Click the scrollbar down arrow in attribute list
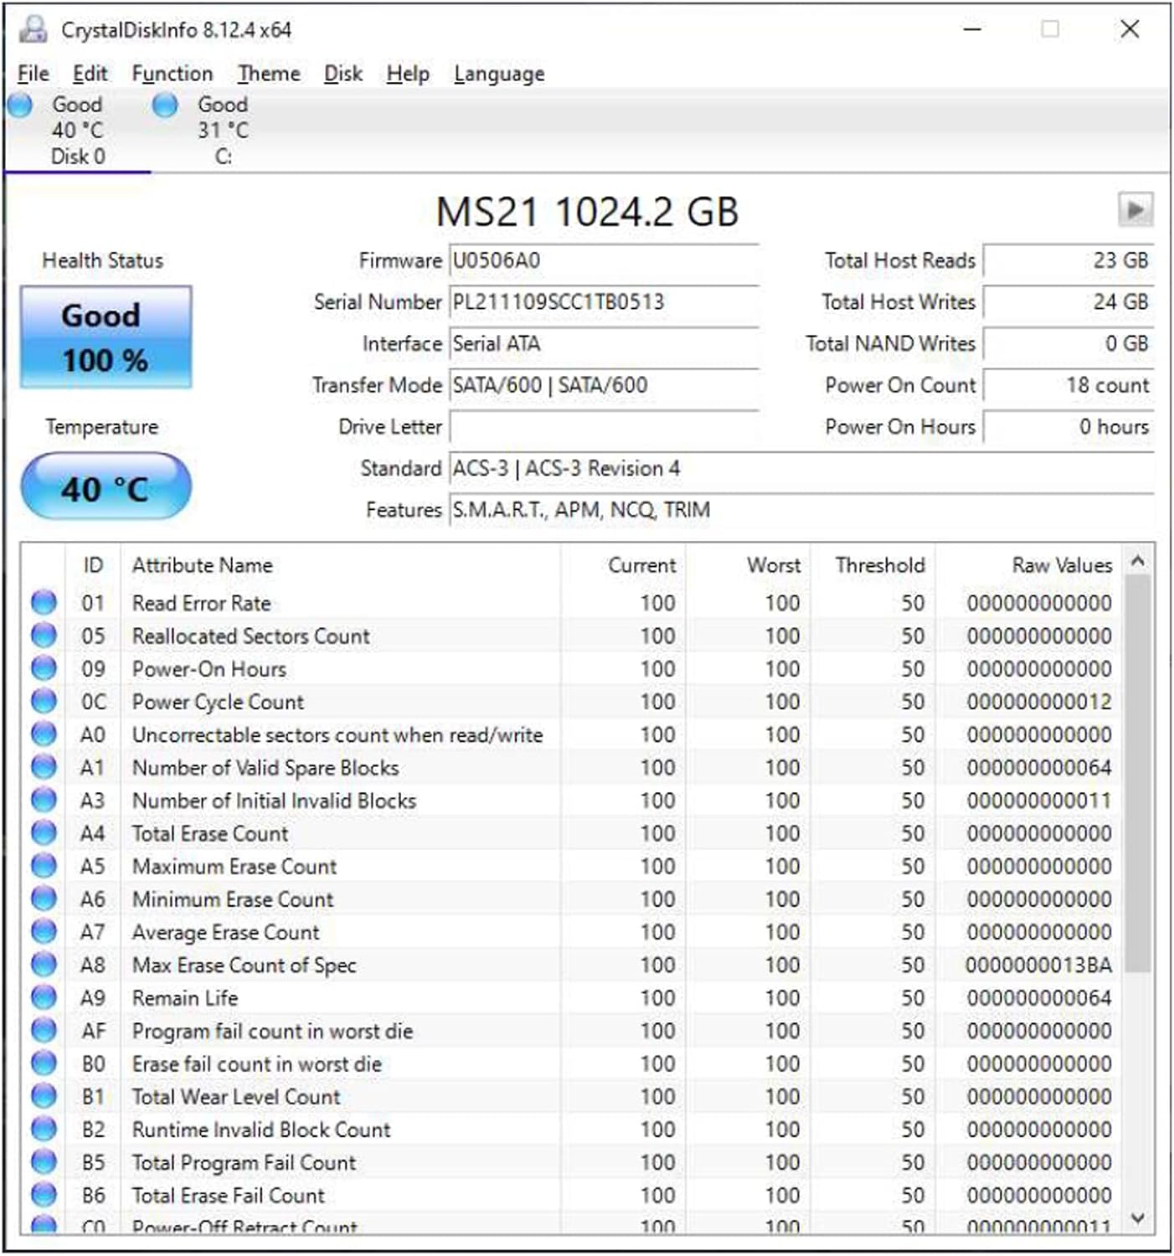 point(1137,1217)
